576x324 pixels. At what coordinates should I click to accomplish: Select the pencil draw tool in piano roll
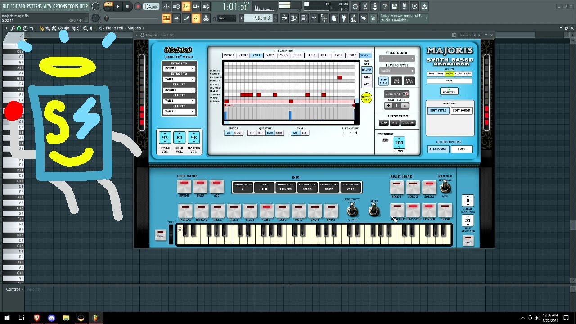(x=41, y=28)
